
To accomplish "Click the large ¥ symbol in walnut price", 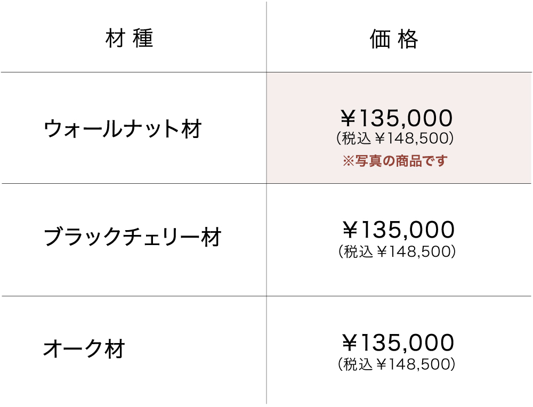I will pos(350,118).
